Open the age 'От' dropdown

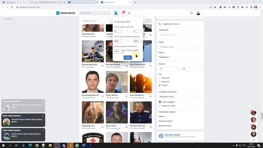(168, 69)
